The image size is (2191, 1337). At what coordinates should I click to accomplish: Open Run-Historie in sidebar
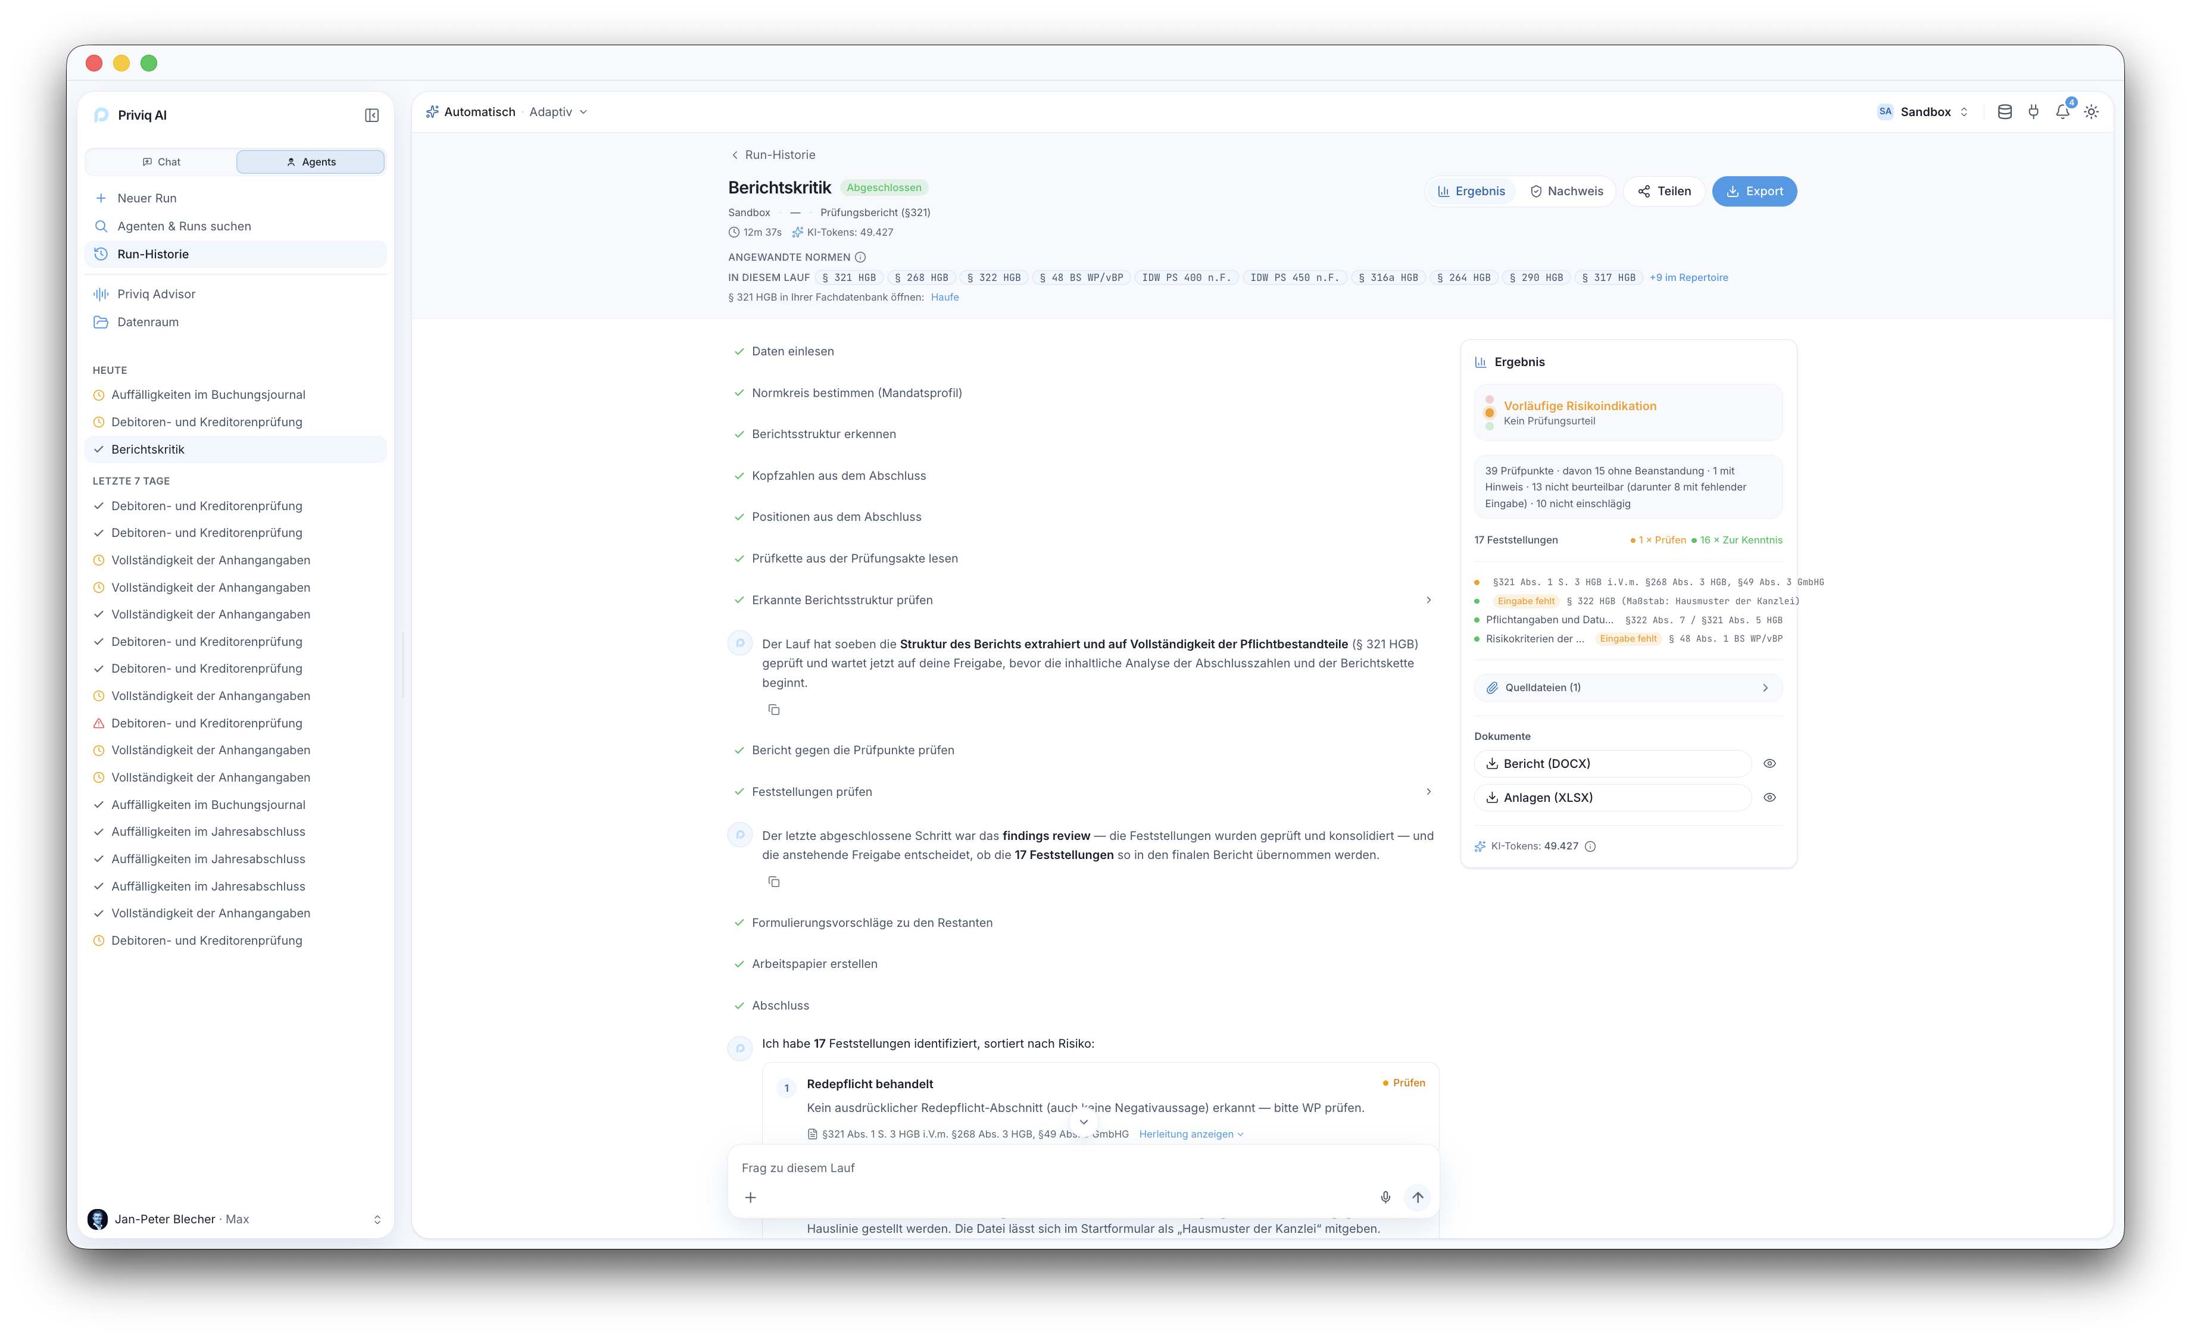coord(236,254)
